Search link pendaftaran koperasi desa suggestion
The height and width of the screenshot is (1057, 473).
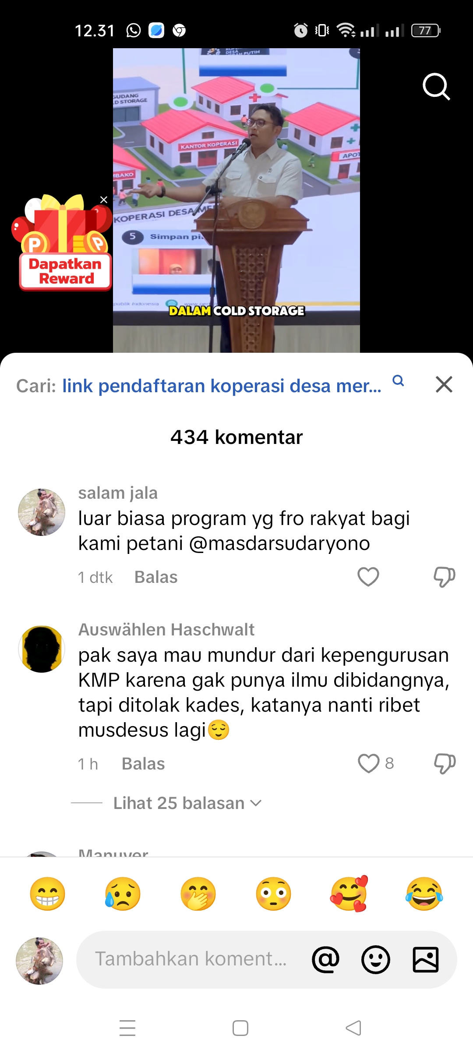222,386
